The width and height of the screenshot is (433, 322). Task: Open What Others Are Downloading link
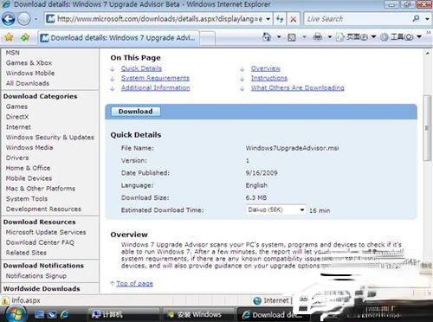(297, 87)
